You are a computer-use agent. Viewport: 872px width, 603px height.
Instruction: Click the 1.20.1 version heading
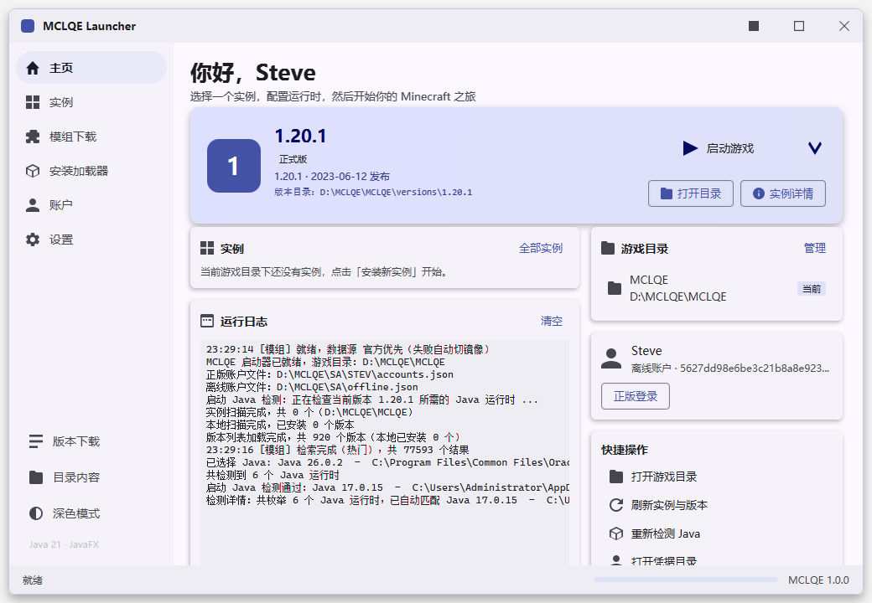pyautogui.click(x=300, y=136)
